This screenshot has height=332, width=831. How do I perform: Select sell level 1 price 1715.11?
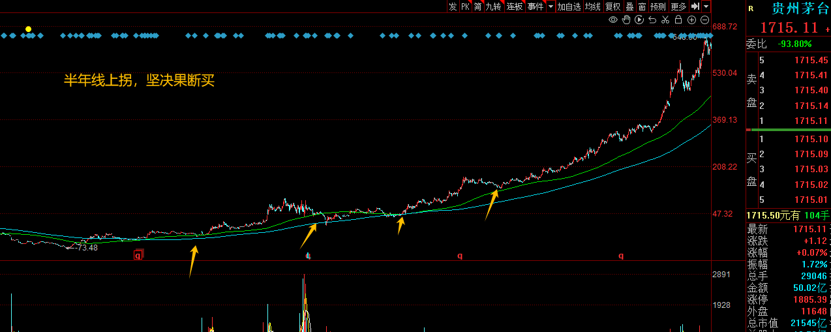[x=811, y=121]
